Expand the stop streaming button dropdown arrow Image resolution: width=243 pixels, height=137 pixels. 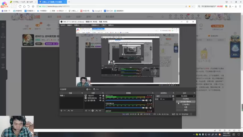(194, 96)
